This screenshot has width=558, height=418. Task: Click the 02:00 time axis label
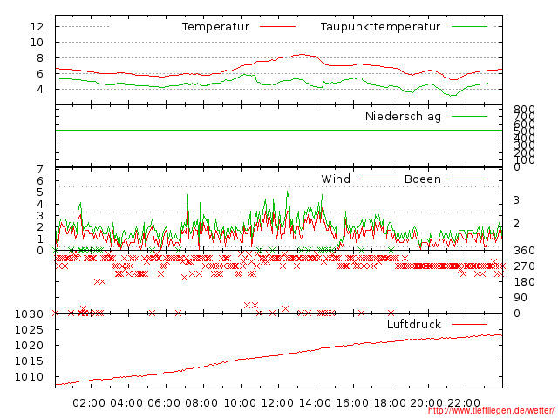(89, 403)
